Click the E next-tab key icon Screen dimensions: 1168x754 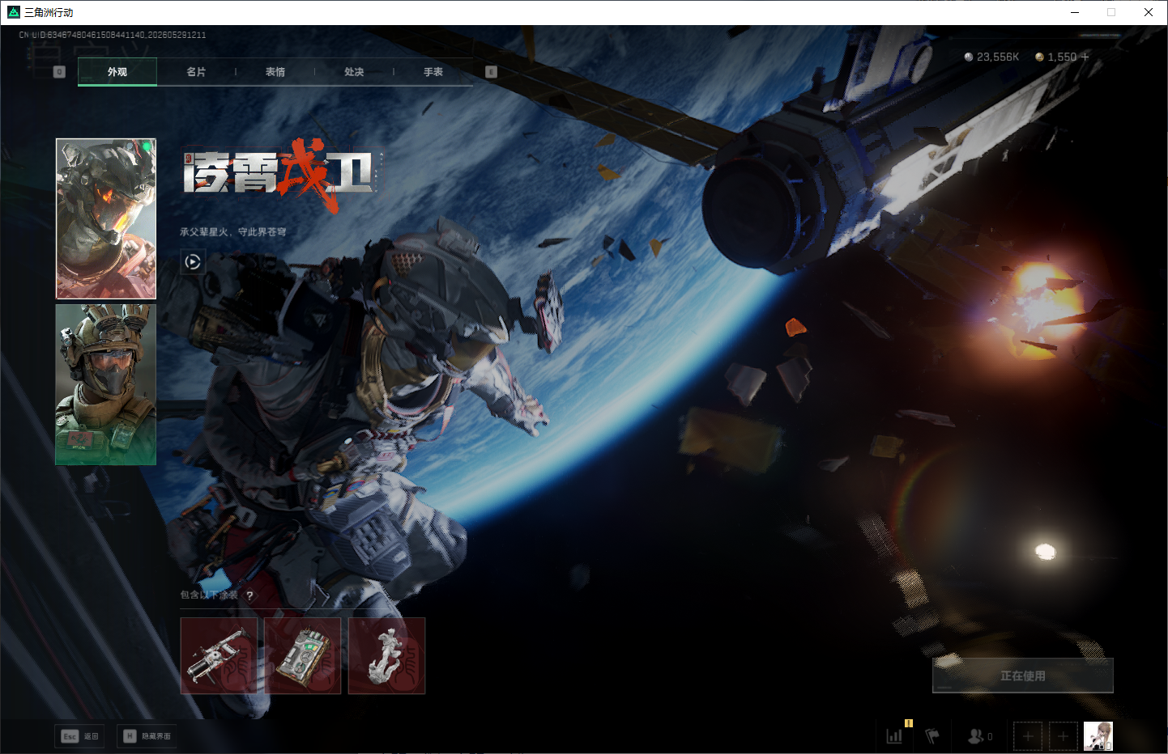click(x=491, y=72)
